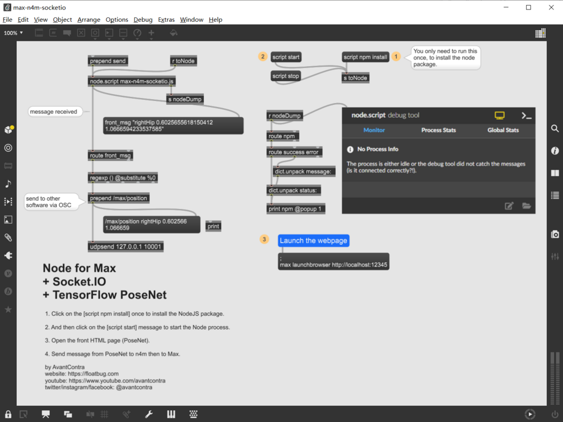Open the calendar grid icon at top right
Screen dimensions: 563x422
point(541,33)
